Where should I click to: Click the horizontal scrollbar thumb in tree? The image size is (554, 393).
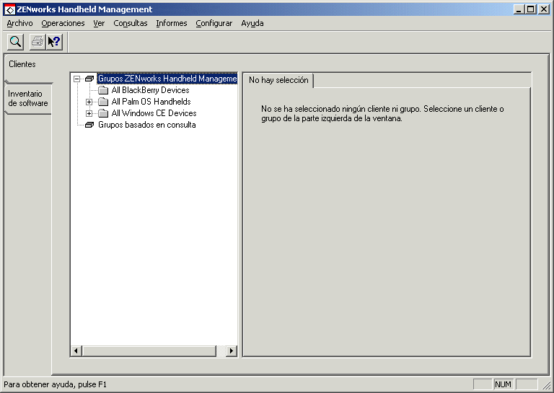coord(149,351)
